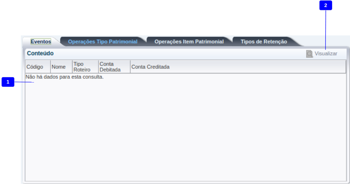The height and width of the screenshot is (184, 350).
Task: Click the blue callout marker 2
Action: coord(325,6)
